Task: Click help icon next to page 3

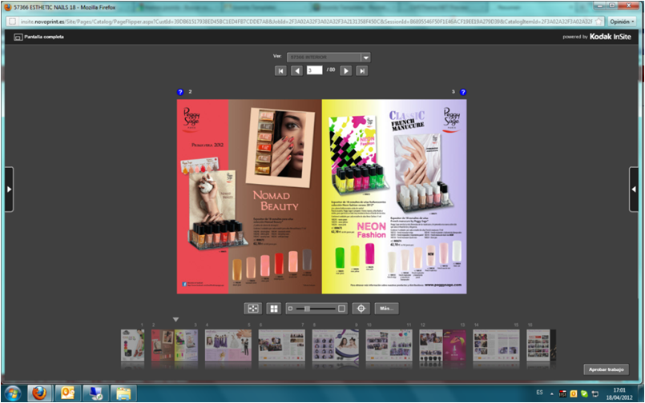Action: (463, 92)
